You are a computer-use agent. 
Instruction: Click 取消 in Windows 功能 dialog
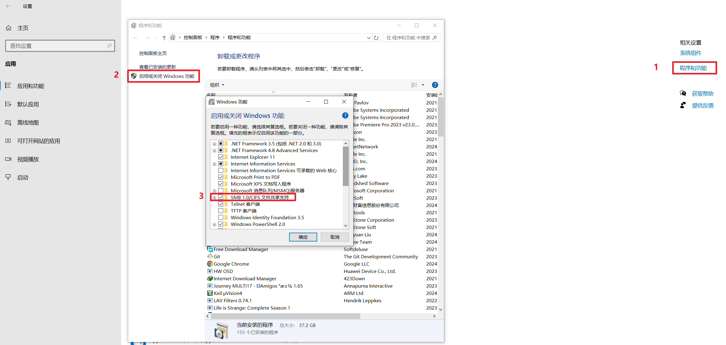pyautogui.click(x=335, y=237)
